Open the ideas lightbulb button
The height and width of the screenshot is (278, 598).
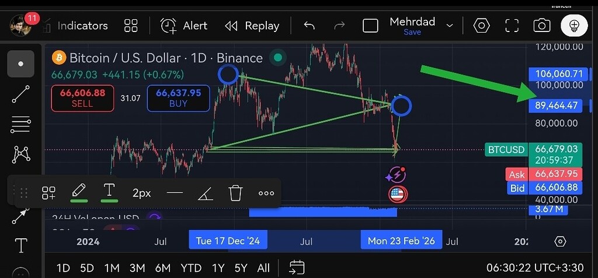pos(574,26)
